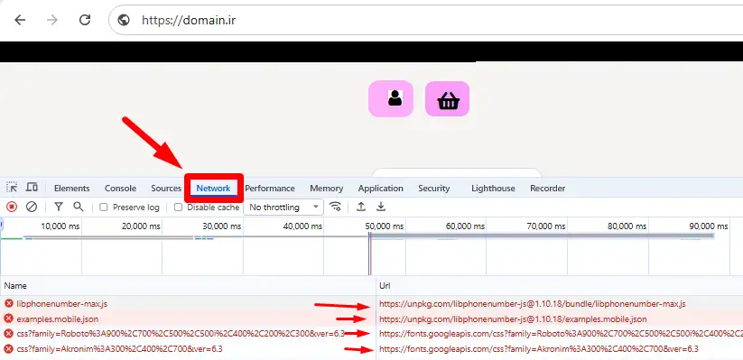
Task: Select the Network tab
Action: [x=213, y=188]
